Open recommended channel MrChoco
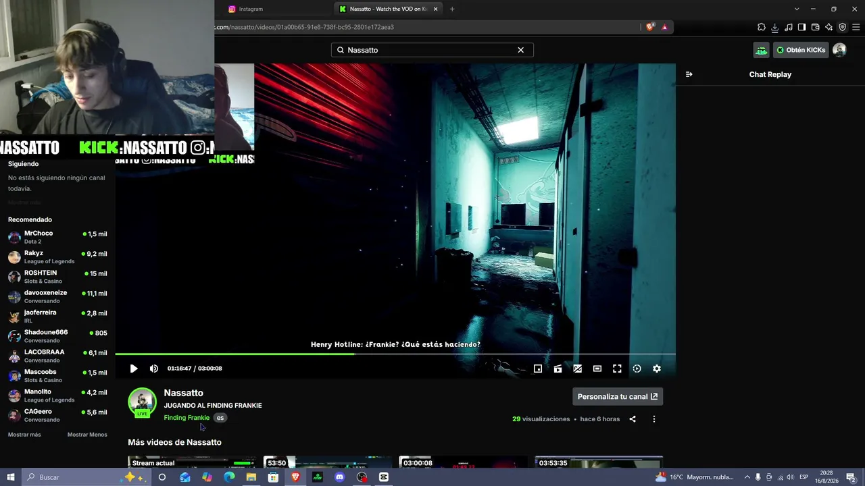This screenshot has height=486, width=865. (x=57, y=237)
